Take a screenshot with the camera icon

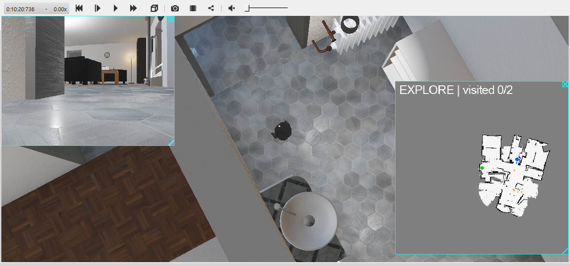pos(175,8)
